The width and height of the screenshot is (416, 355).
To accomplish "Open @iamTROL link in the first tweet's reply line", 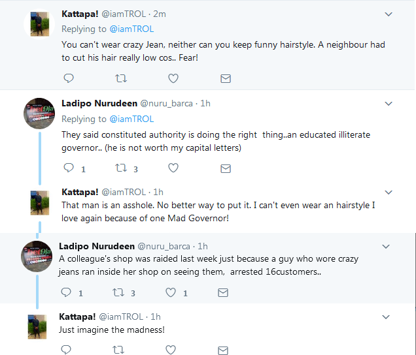I will click(131, 29).
